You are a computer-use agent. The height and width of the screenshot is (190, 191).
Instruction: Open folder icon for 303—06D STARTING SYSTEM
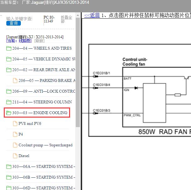tap(9, 188)
